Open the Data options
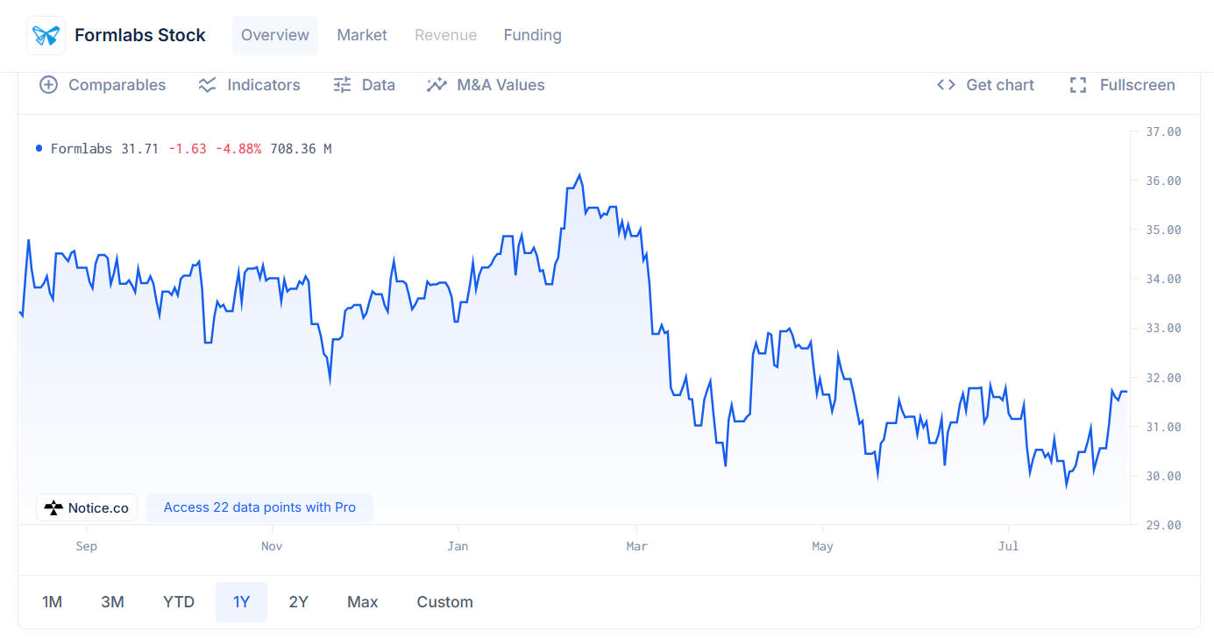The height and width of the screenshot is (638, 1214). [365, 85]
